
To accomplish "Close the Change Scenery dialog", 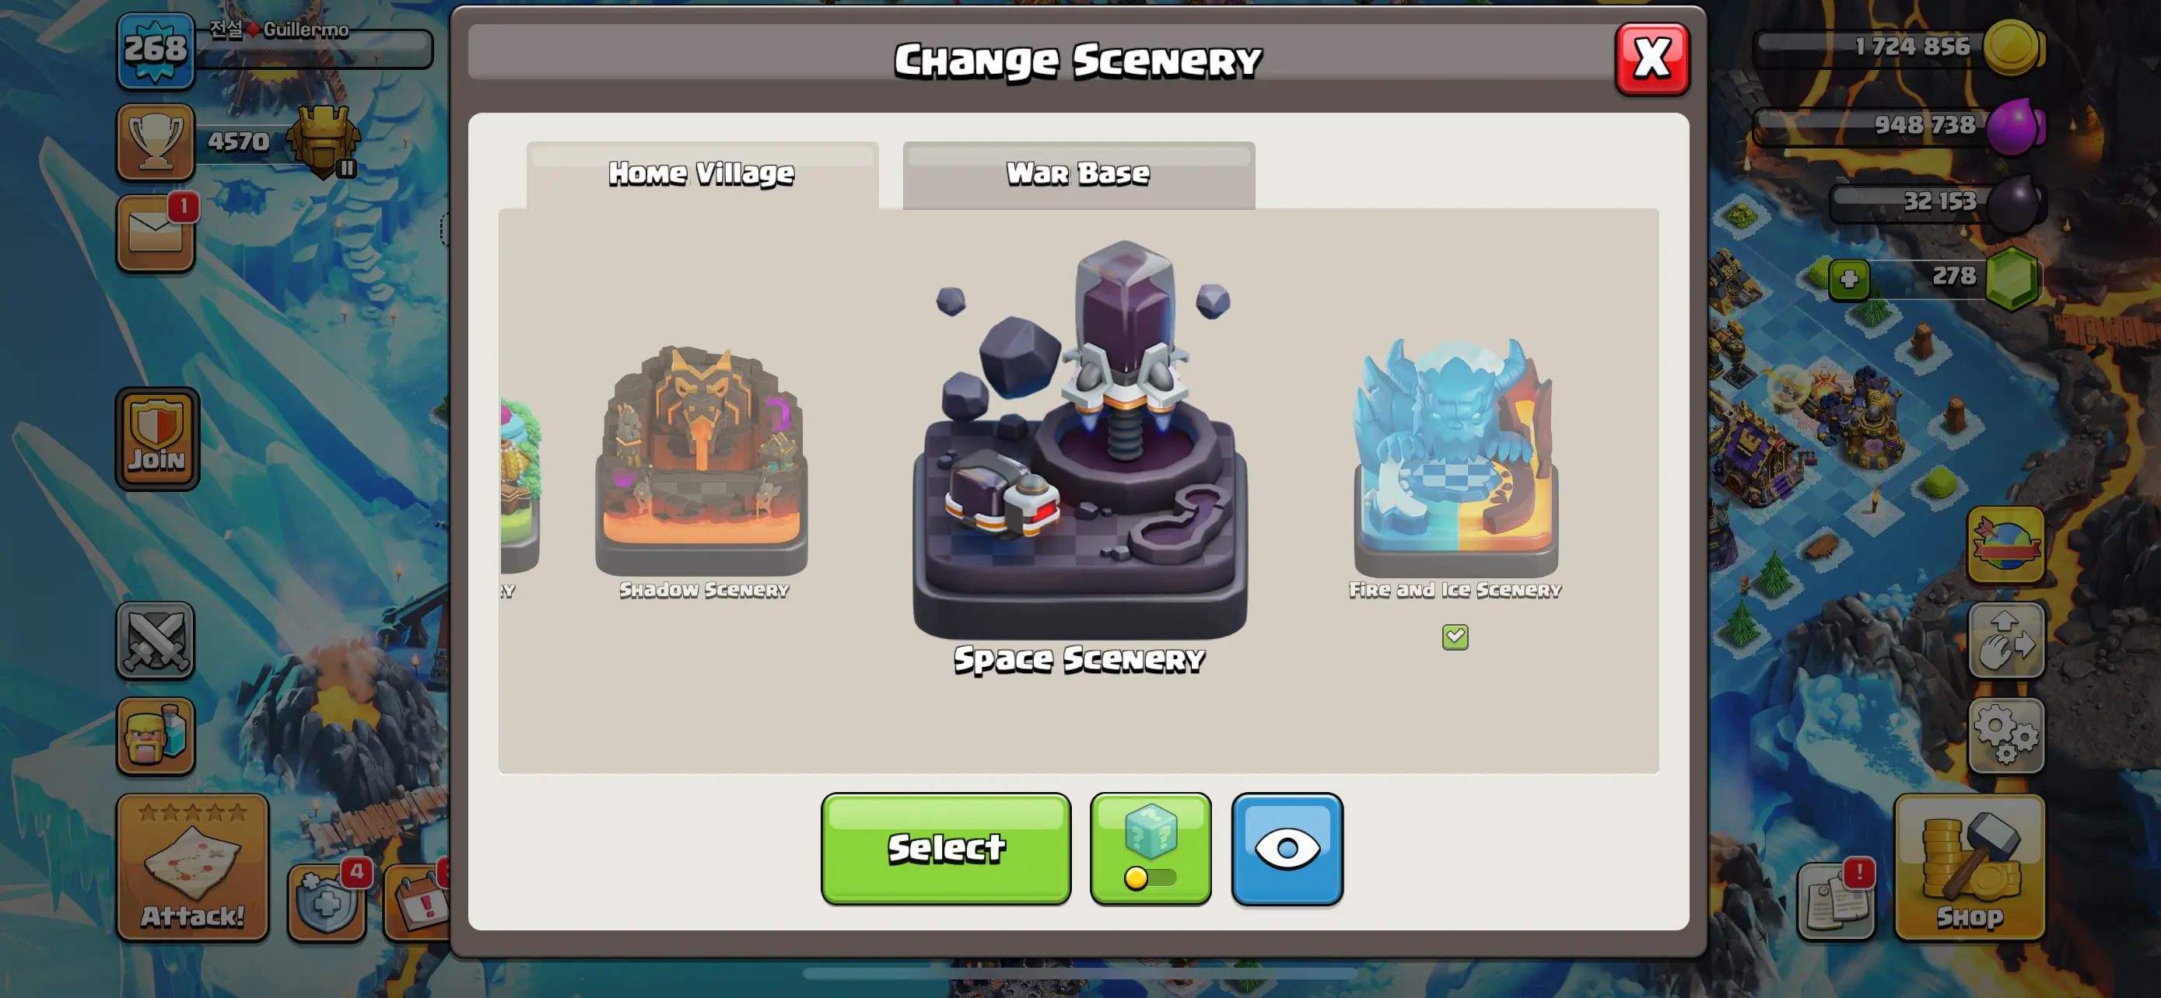I will [x=1651, y=58].
